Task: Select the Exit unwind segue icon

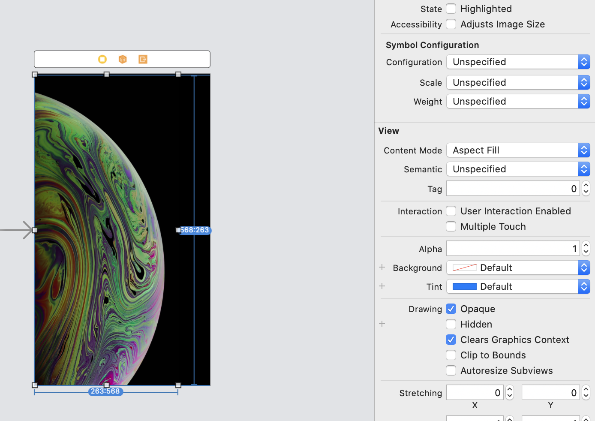Action: [143, 59]
